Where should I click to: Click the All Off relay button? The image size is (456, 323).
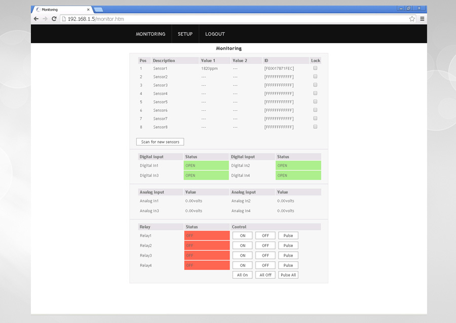[265, 275]
